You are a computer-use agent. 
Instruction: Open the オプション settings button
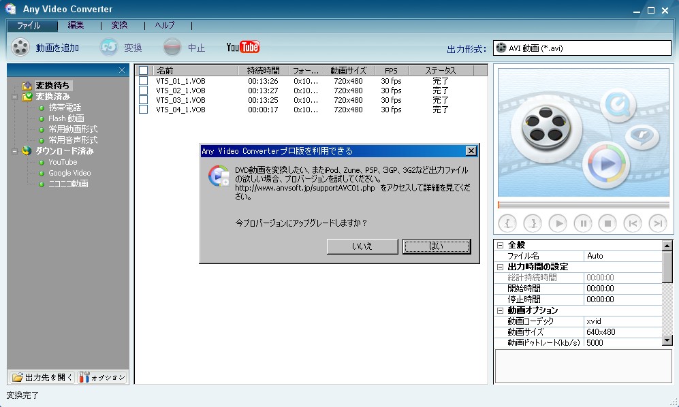pyautogui.click(x=102, y=378)
